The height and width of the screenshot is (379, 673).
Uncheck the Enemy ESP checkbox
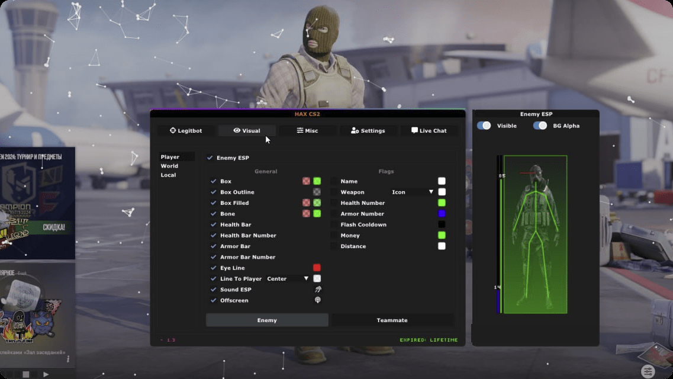coord(210,158)
